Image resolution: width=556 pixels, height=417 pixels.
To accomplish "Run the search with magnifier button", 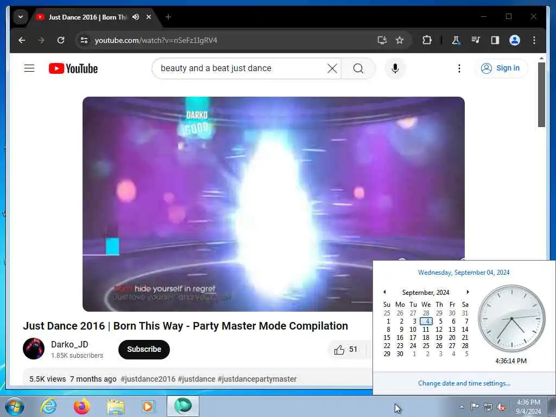I will (x=358, y=68).
